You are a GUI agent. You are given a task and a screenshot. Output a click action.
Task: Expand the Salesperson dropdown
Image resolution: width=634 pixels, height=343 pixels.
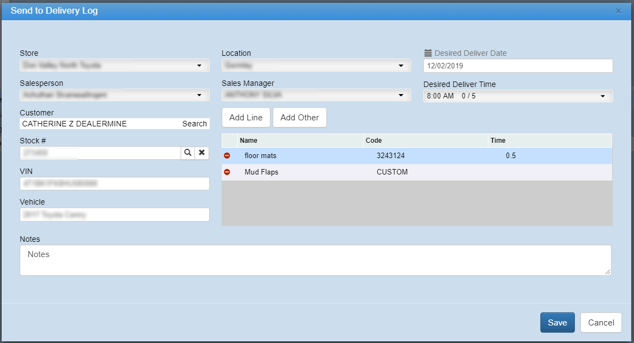[x=114, y=95]
